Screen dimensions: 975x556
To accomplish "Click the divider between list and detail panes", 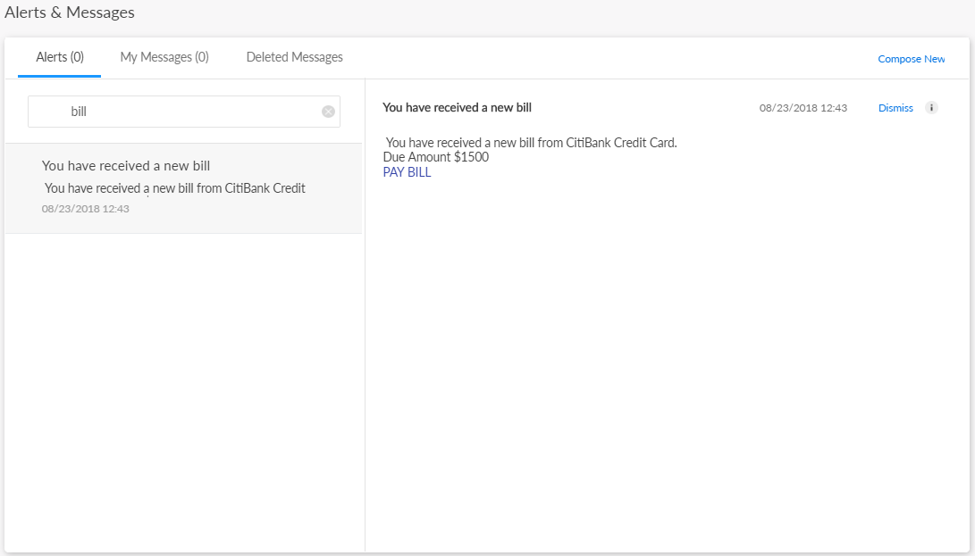I will tap(365, 357).
